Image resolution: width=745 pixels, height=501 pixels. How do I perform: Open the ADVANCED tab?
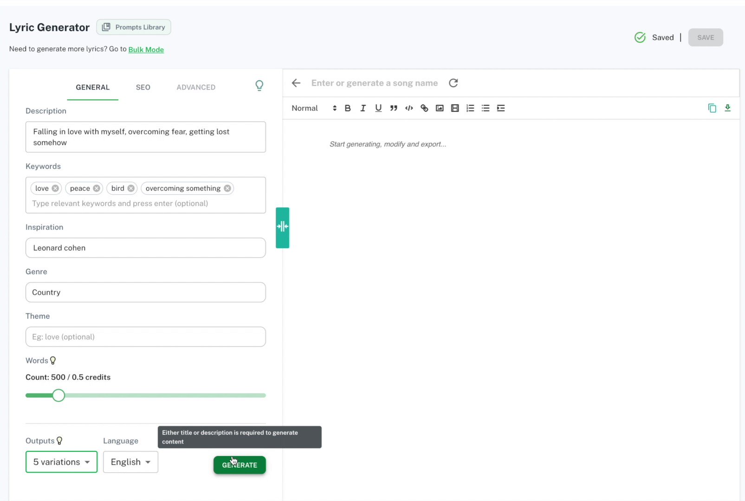click(196, 87)
